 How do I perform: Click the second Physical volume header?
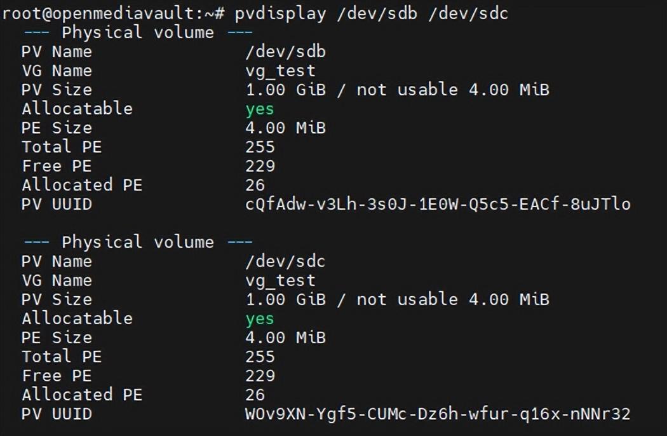point(138,242)
